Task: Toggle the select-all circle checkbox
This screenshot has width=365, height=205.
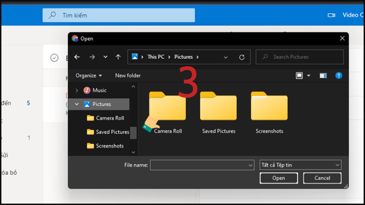Action: coord(54,58)
